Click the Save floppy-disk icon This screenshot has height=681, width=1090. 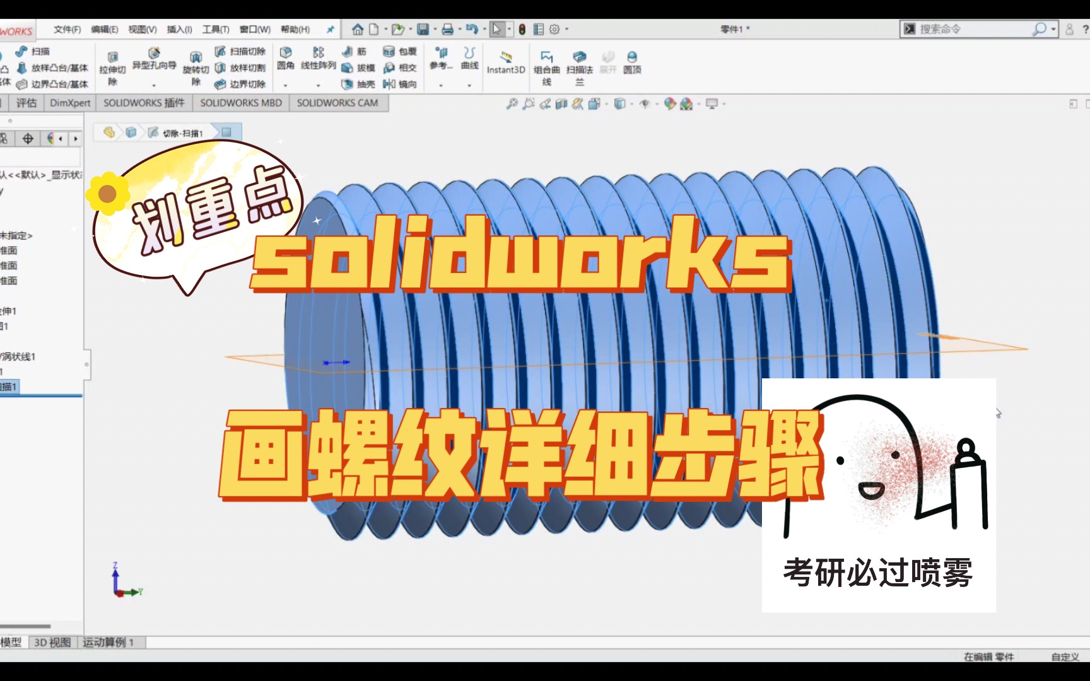[423, 29]
